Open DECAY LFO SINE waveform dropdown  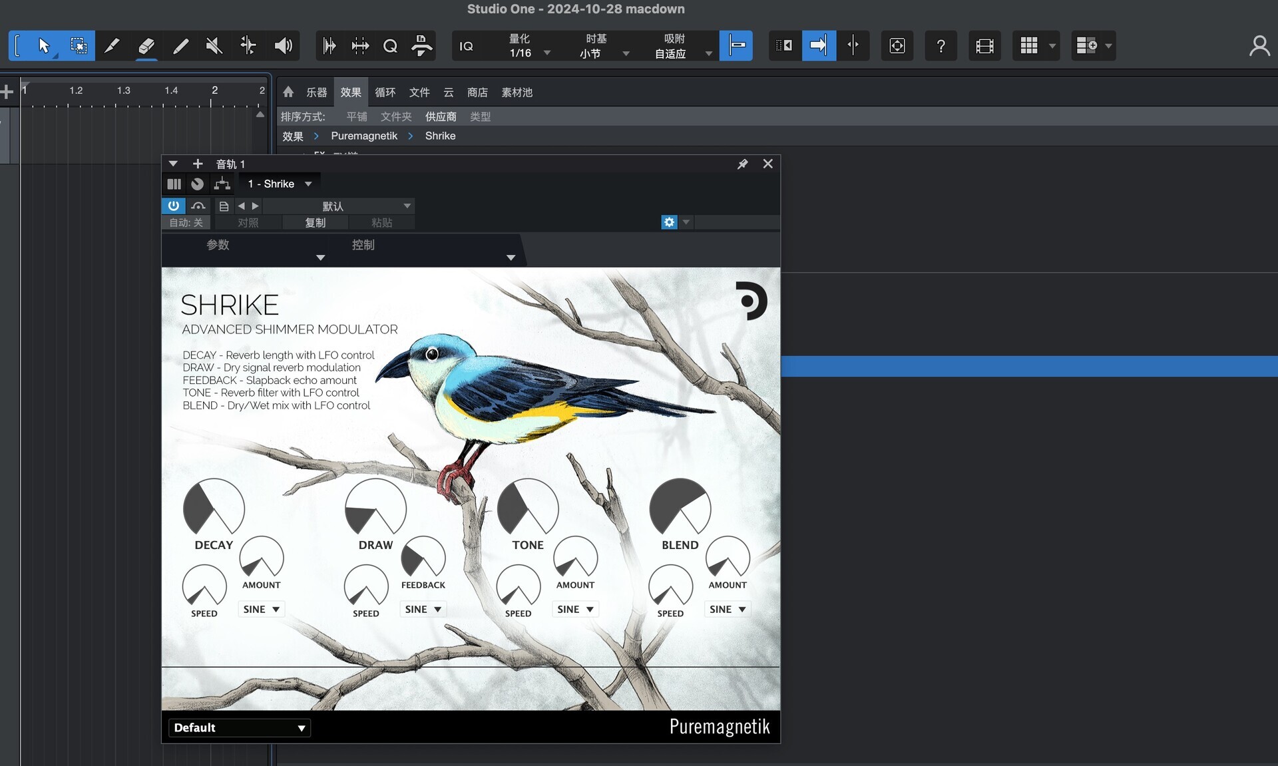[261, 609]
